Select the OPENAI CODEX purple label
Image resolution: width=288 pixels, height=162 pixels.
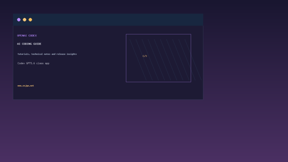[27, 36]
